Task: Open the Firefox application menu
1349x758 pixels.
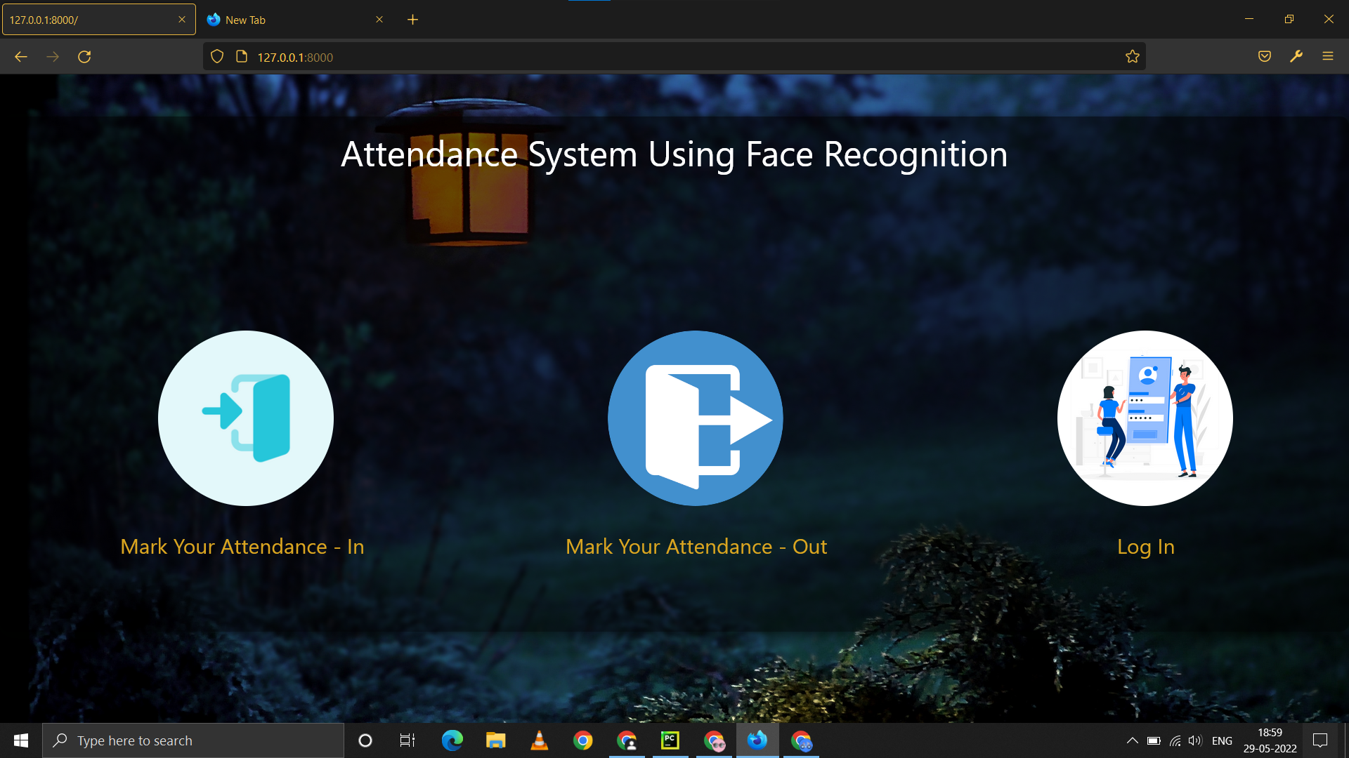Action: pyautogui.click(x=1328, y=56)
